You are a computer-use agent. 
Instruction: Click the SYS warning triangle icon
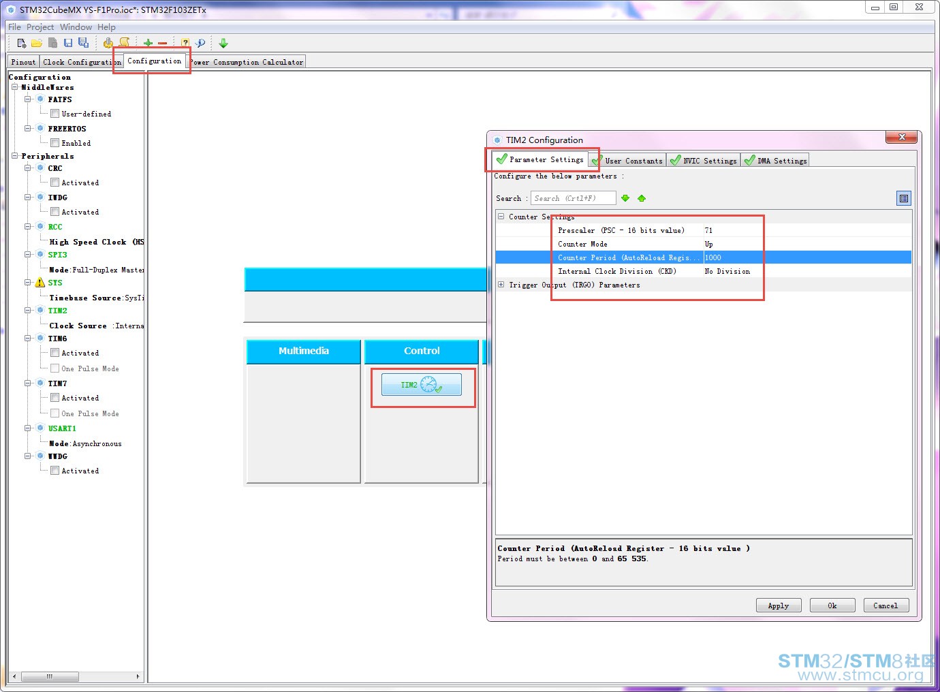[x=40, y=283]
